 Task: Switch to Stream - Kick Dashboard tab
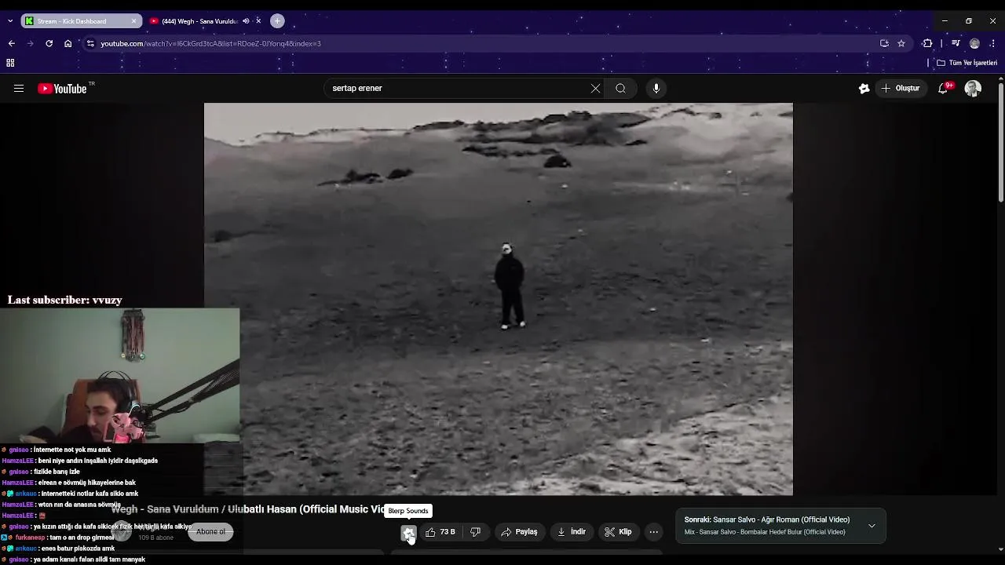pyautogui.click(x=82, y=21)
